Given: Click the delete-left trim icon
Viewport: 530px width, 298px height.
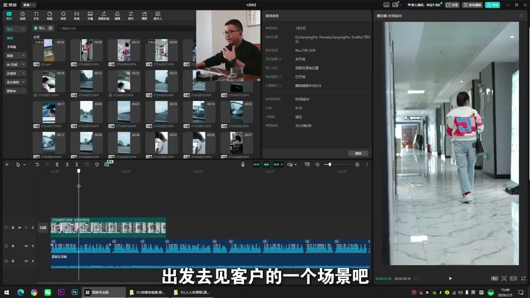Looking at the screenshot, I should point(67,164).
